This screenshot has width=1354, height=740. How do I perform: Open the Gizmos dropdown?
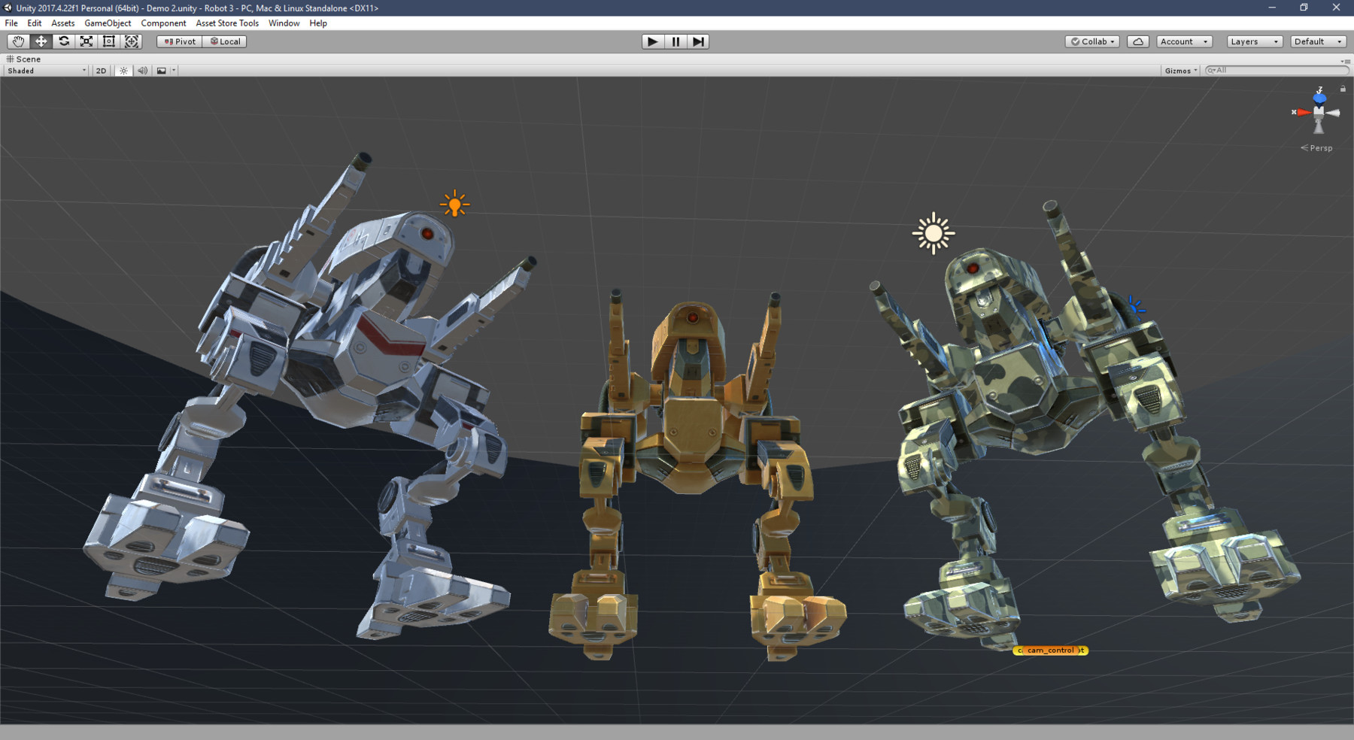click(x=1179, y=70)
